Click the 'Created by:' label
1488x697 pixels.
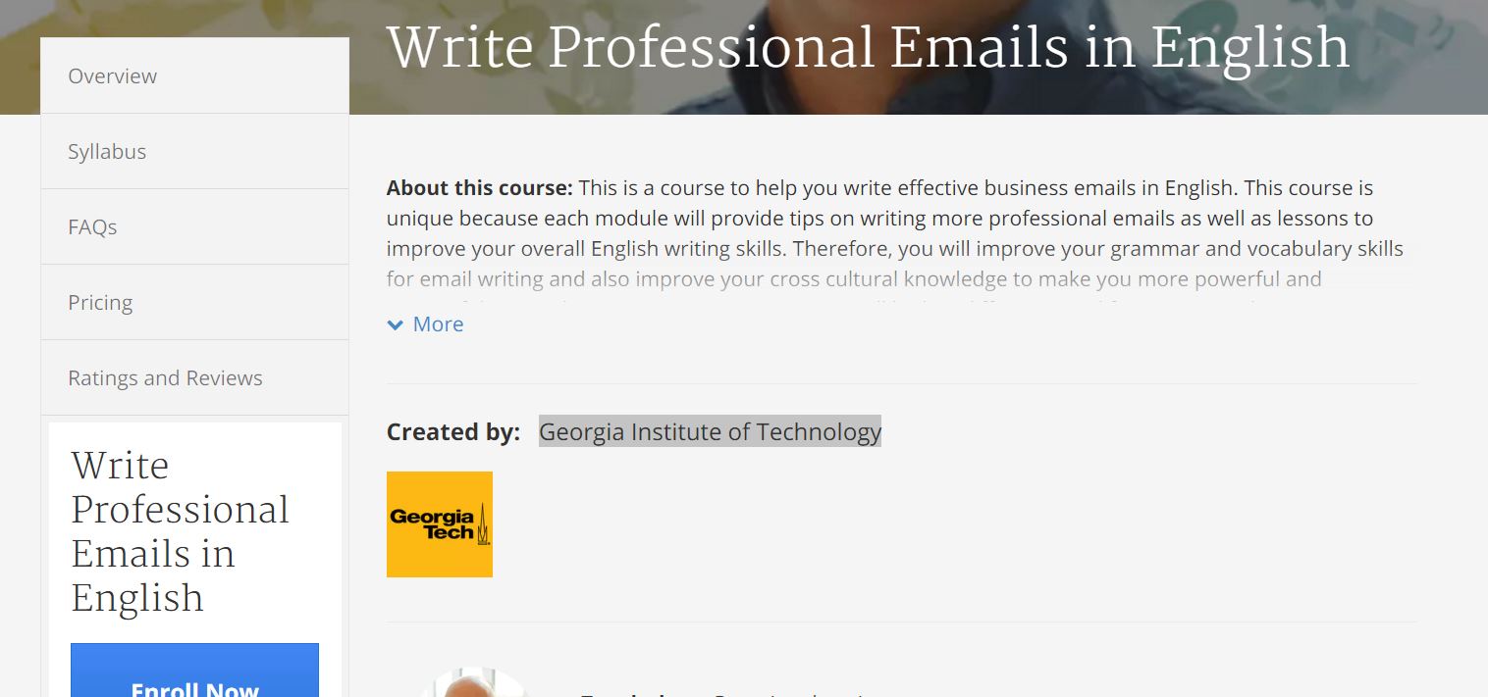click(452, 431)
